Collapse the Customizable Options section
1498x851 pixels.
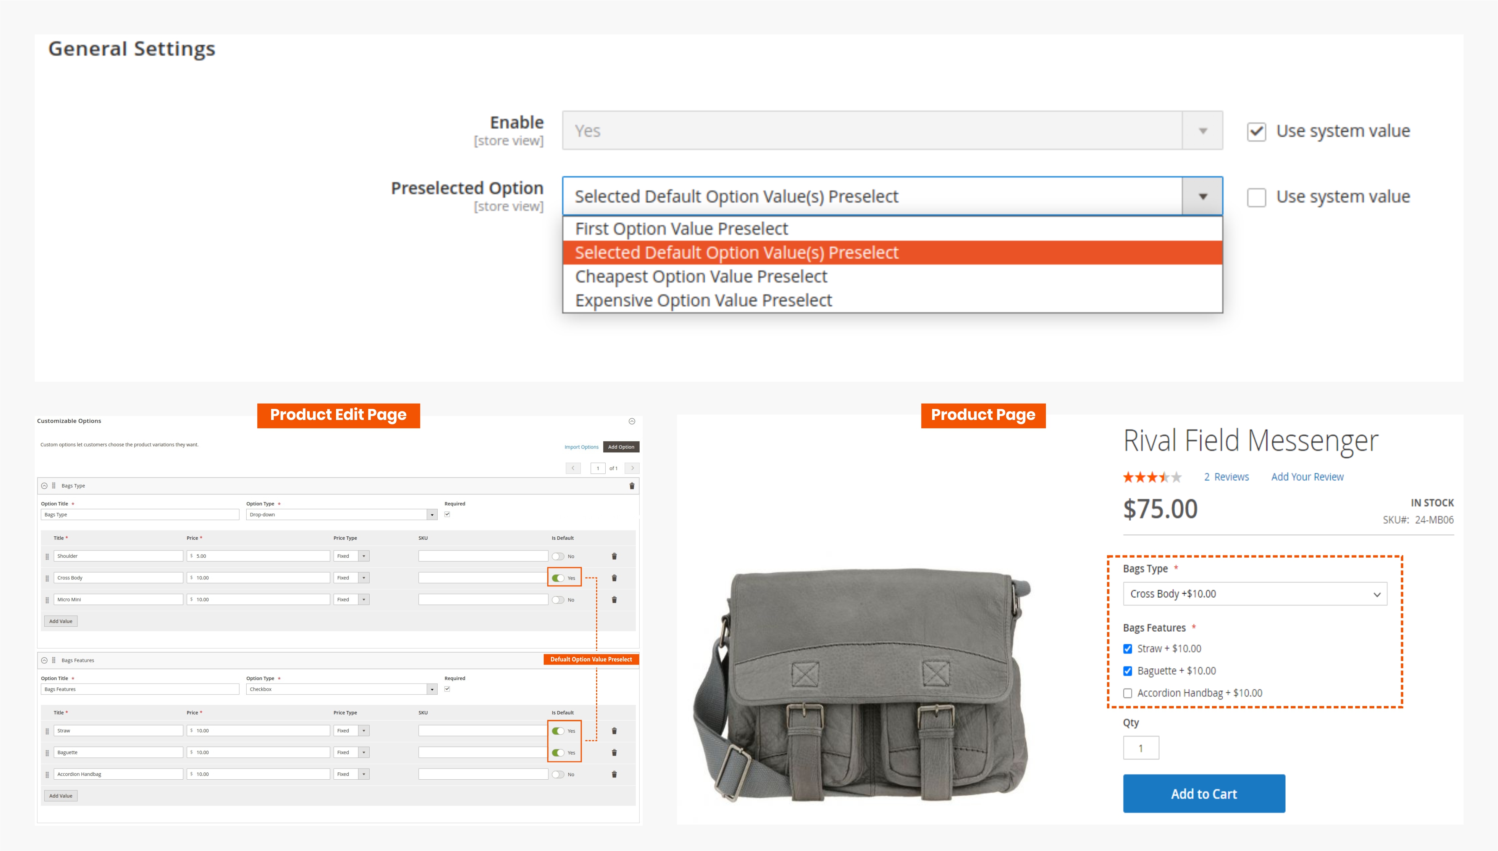(x=632, y=421)
